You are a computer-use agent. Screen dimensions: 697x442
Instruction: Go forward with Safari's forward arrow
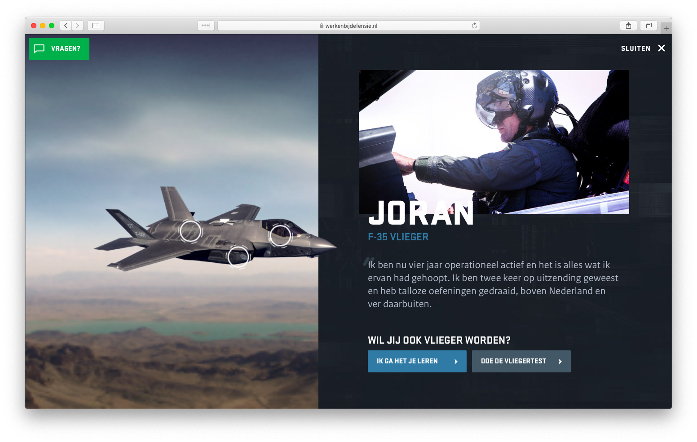point(77,26)
